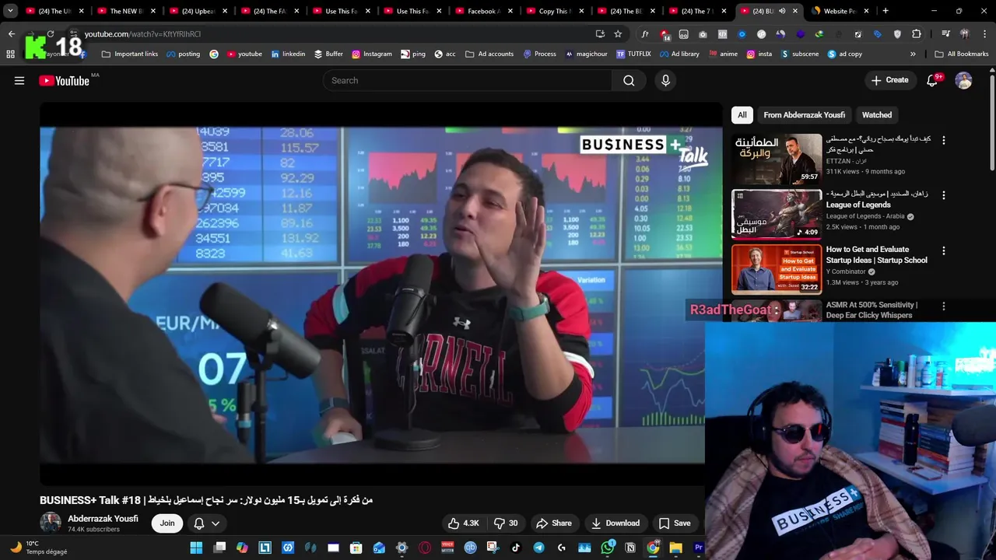The image size is (996, 560).
Task: Open the YouTube hamburger guide menu
Action: pos(19,81)
